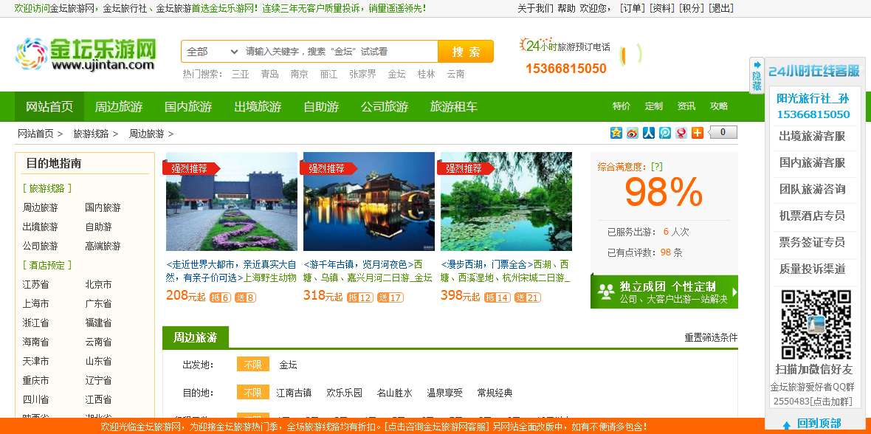Share to Sina Weibo

[x=632, y=133]
